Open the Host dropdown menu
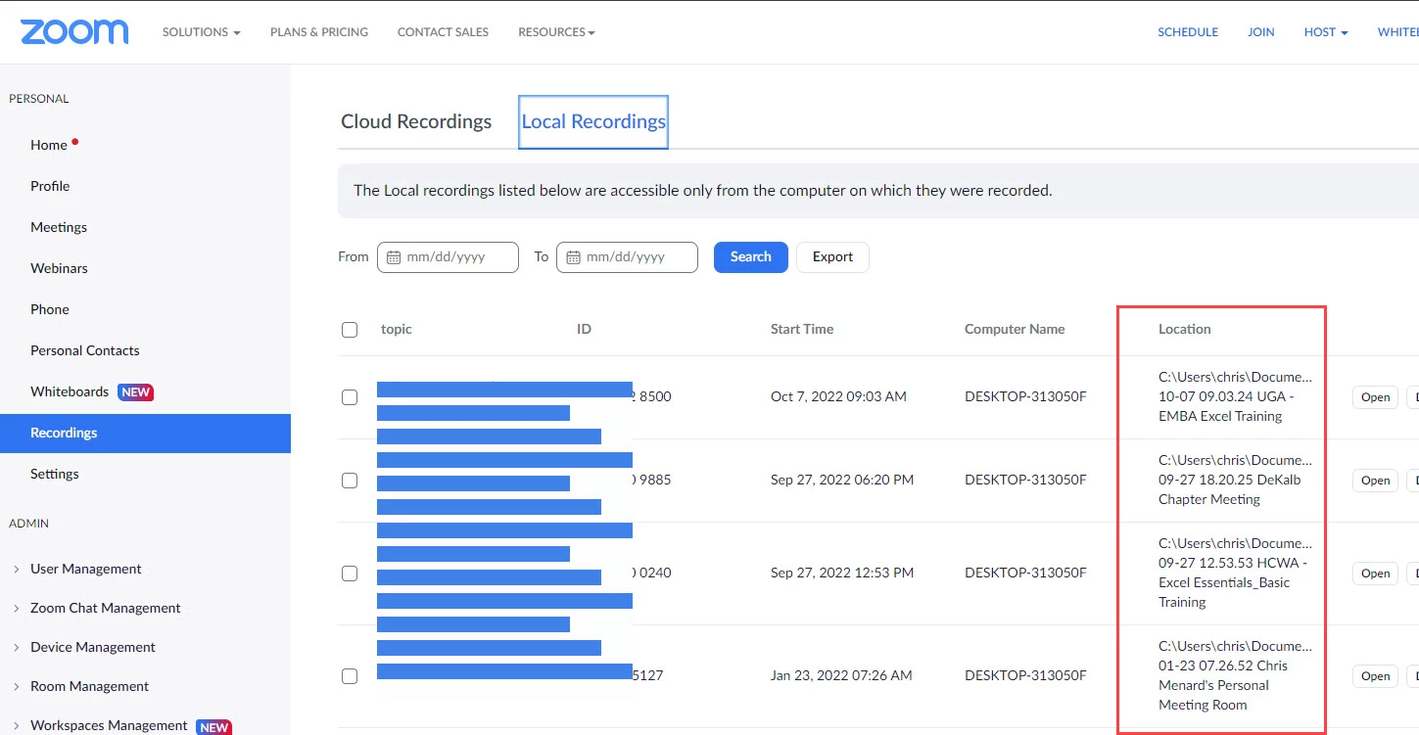 tap(1326, 32)
